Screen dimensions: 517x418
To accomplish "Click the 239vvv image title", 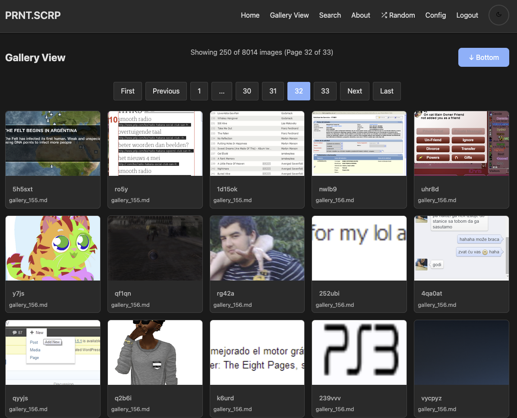I will click(x=330, y=398).
